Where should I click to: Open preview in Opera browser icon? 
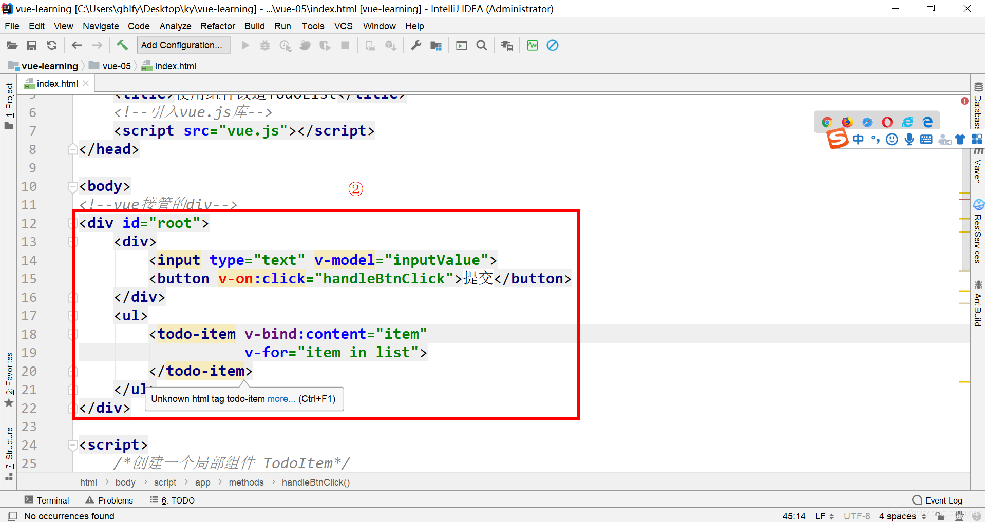[x=887, y=122]
